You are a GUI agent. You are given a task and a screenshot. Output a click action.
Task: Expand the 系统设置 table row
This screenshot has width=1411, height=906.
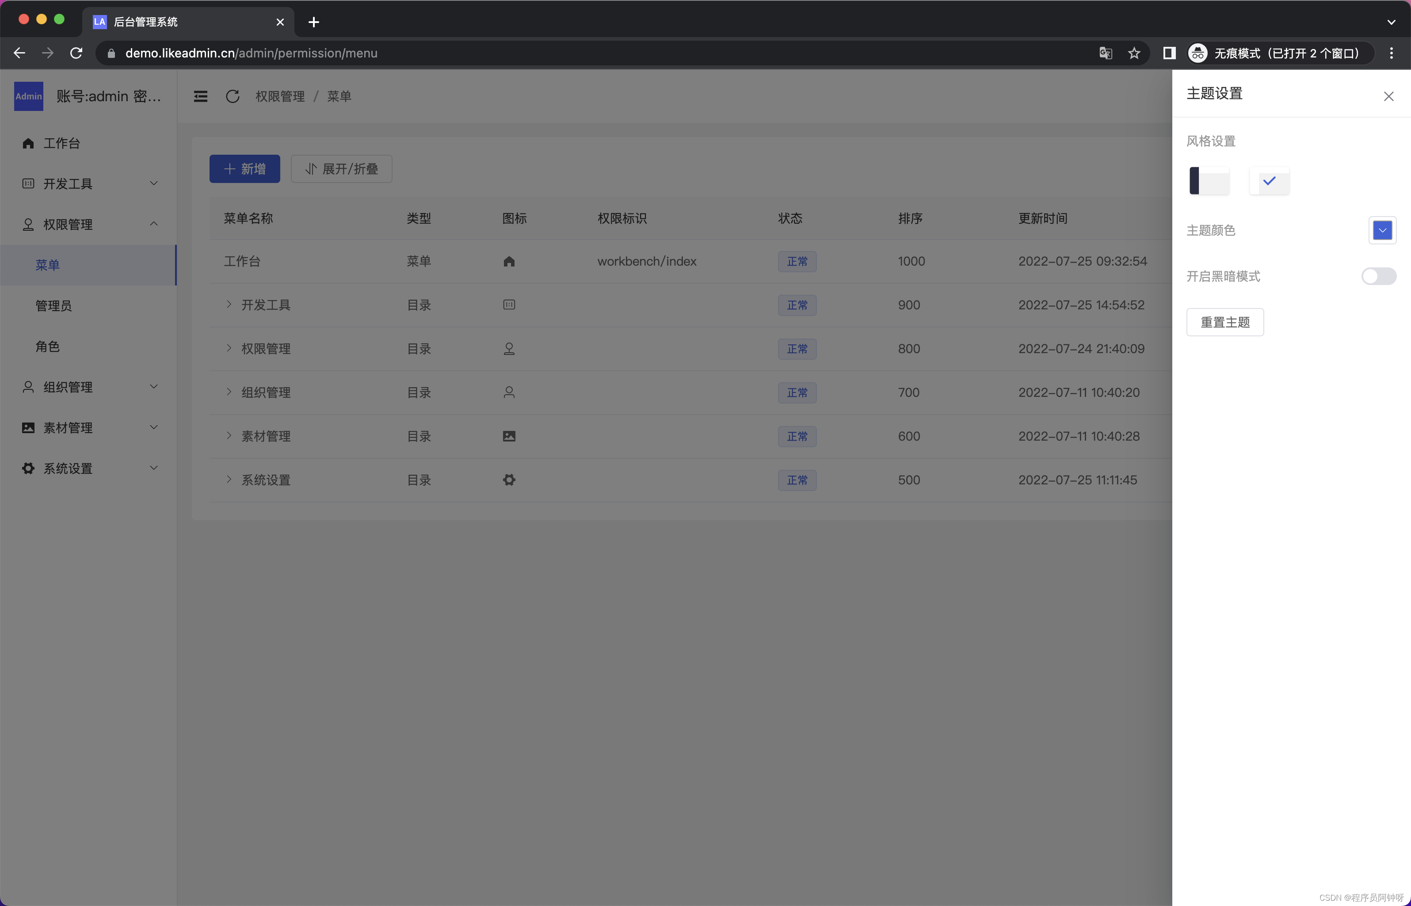[x=229, y=479]
